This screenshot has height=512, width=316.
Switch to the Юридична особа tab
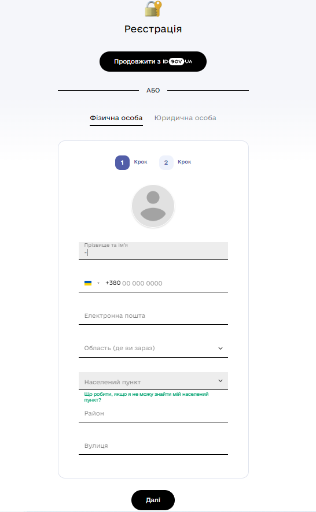(x=185, y=118)
